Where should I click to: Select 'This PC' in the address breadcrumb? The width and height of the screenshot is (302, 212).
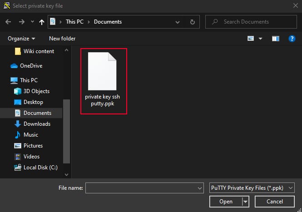pyautogui.click(x=74, y=22)
